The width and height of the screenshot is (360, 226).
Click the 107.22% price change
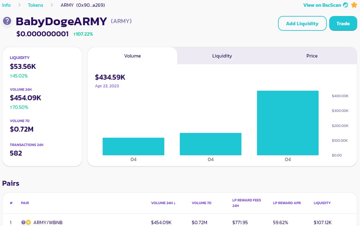(x=83, y=34)
